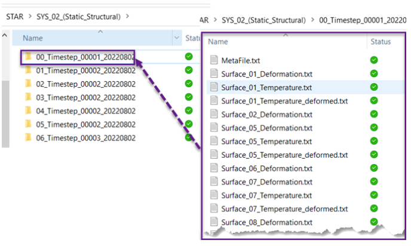411x246 pixels.
Task: Click sync status icon of Surface_05_Temperature.txt
Action: [374, 141]
